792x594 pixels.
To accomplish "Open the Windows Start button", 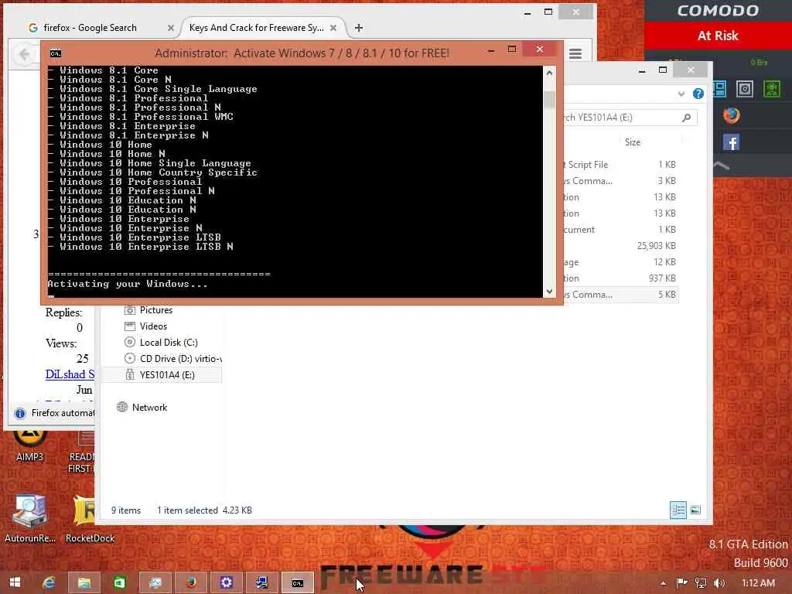I will tap(15, 582).
